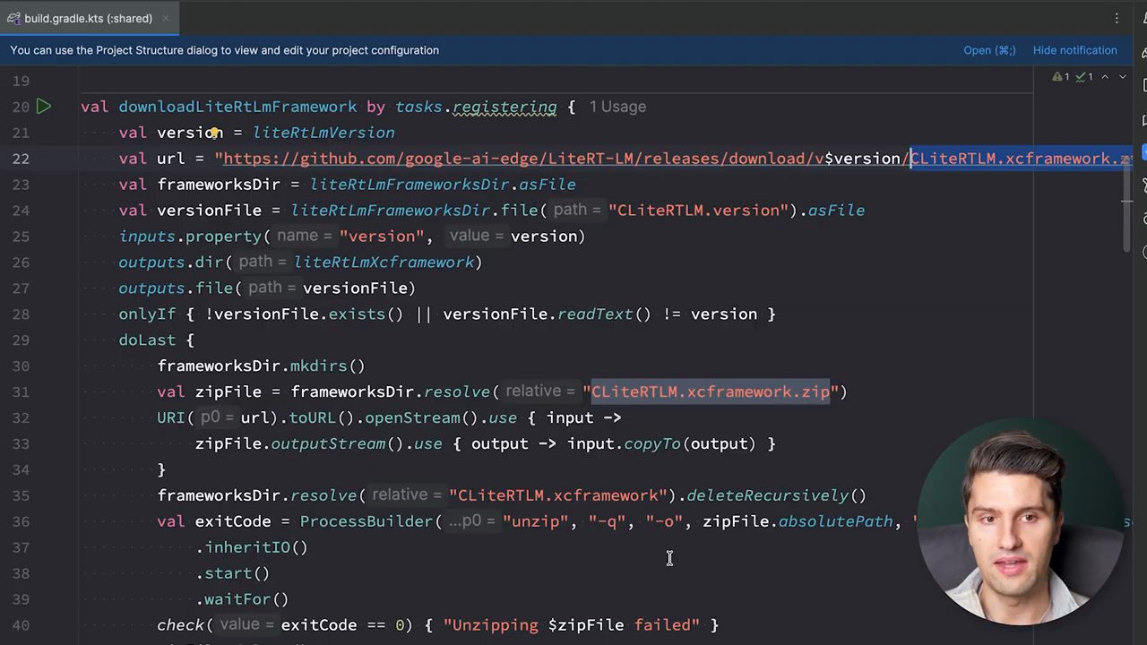
Task: Click line number 29 in the gutter
Action: point(21,340)
